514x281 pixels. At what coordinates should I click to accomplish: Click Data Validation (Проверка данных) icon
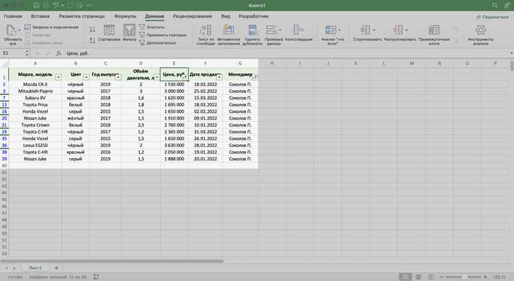[x=271, y=30]
